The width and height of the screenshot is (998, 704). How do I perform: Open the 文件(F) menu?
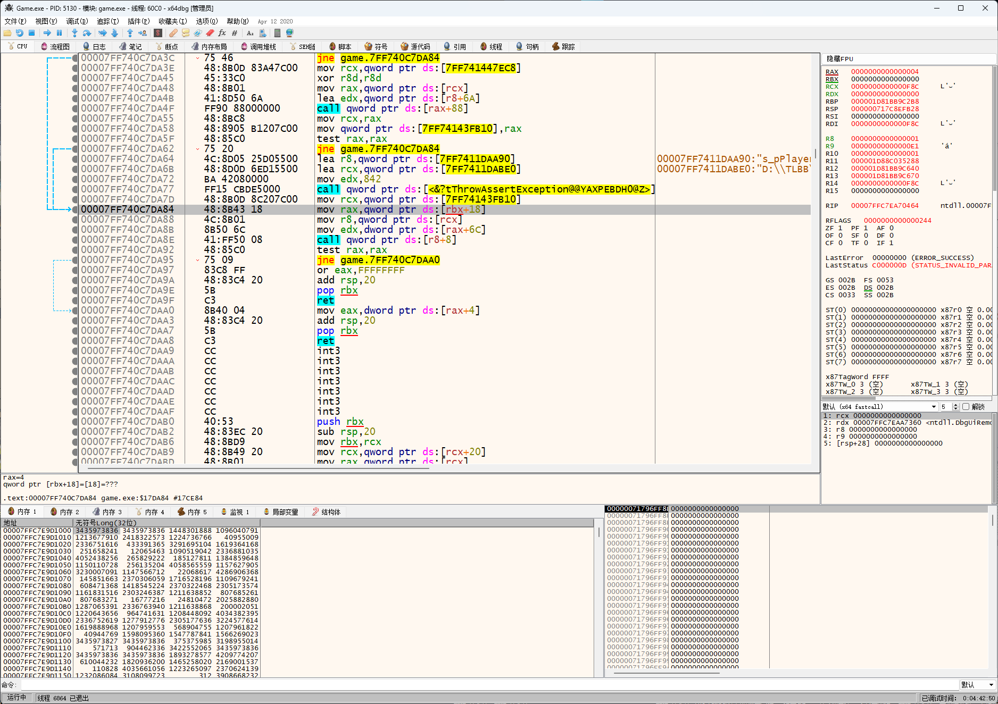pos(15,21)
